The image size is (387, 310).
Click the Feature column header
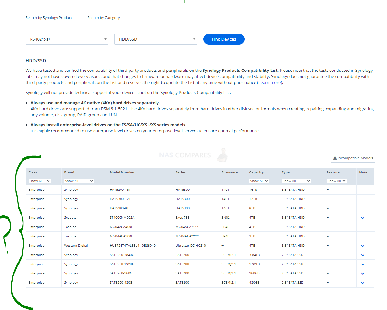[333, 172]
